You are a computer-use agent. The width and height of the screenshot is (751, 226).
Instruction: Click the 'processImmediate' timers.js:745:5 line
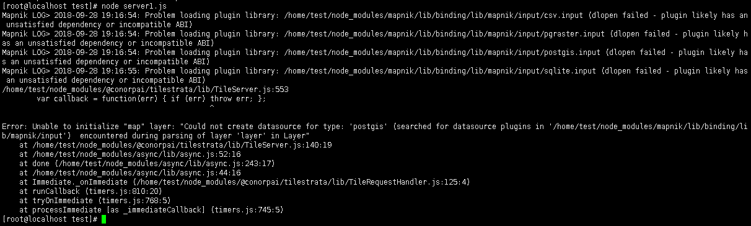(151, 210)
